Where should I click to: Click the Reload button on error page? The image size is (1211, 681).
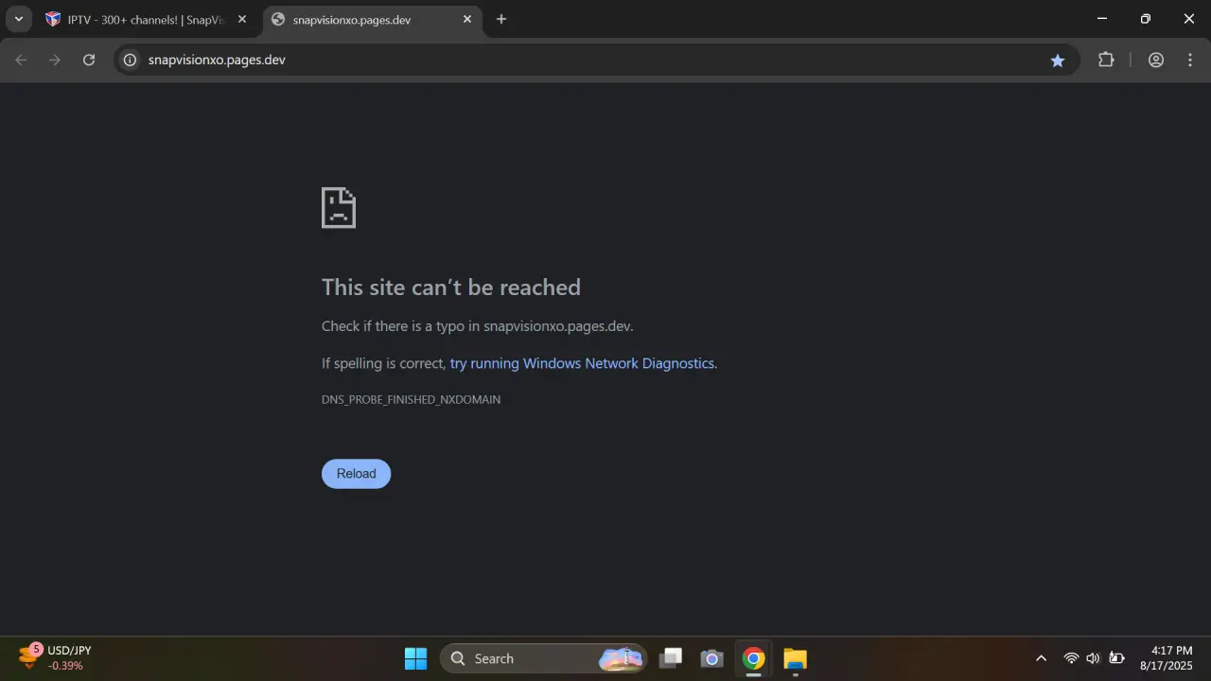pyautogui.click(x=356, y=474)
